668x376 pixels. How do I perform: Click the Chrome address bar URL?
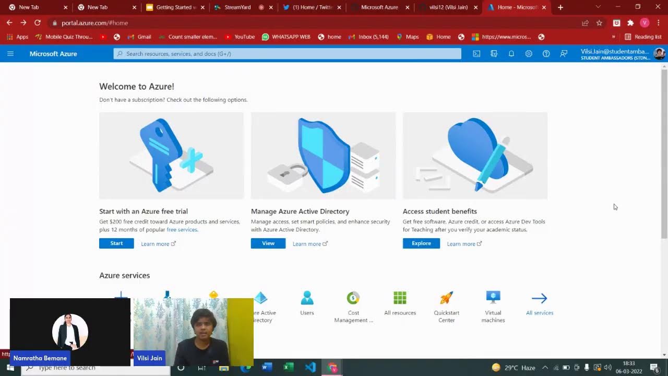click(94, 23)
